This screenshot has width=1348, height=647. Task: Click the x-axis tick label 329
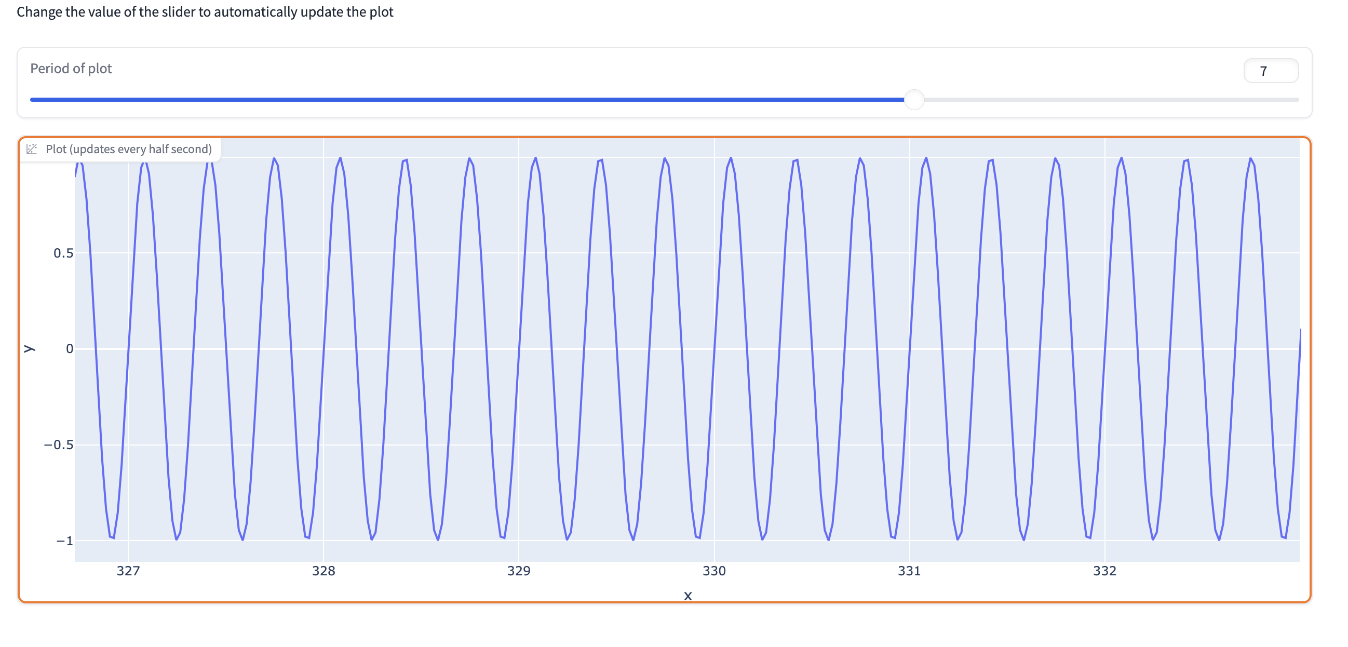click(x=519, y=571)
